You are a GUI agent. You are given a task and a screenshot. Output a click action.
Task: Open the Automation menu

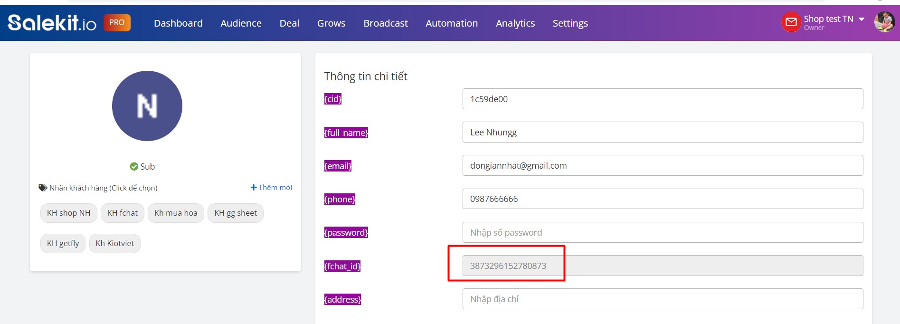[452, 23]
